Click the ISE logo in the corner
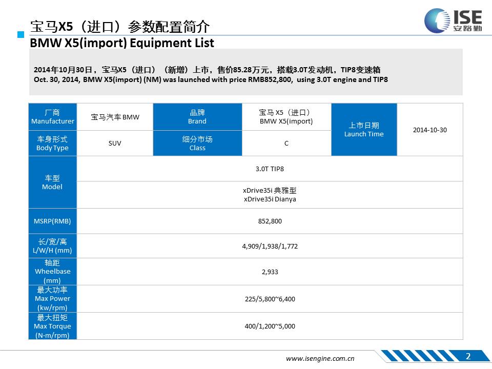The image size is (492, 369). tap(453, 20)
